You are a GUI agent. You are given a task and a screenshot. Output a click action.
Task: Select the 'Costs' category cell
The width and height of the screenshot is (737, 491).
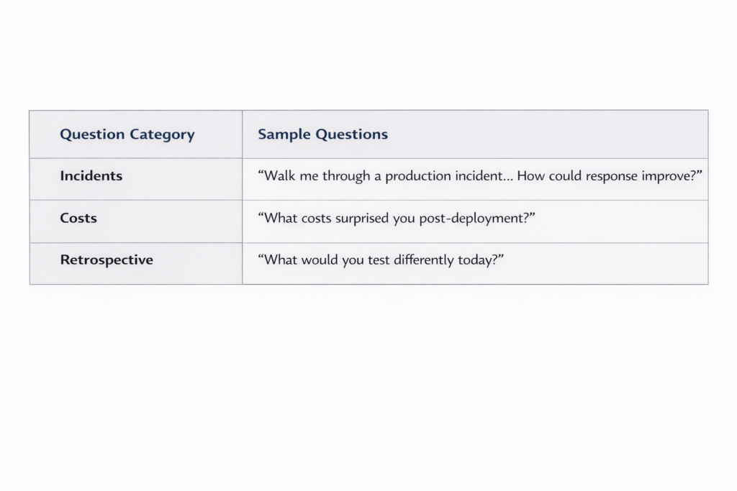(x=78, y=218)
